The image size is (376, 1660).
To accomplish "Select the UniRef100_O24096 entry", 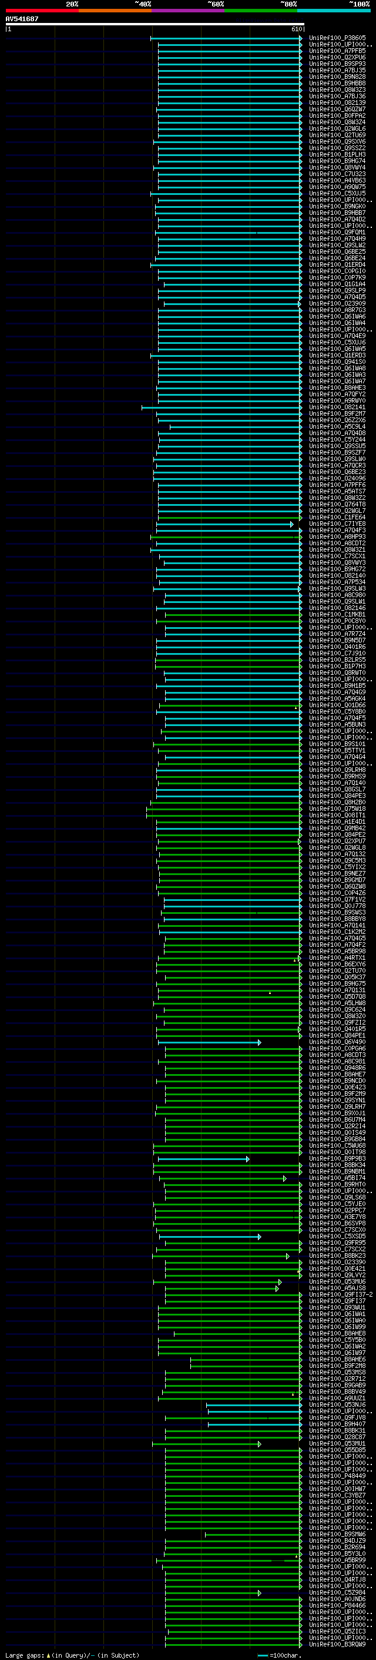I will 337,479.
